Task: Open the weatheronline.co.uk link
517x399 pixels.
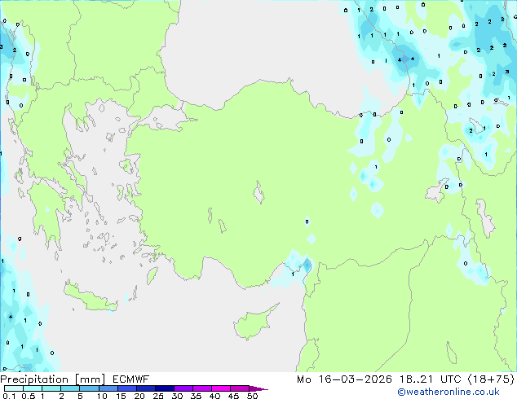Action: [x=448, y=392]
